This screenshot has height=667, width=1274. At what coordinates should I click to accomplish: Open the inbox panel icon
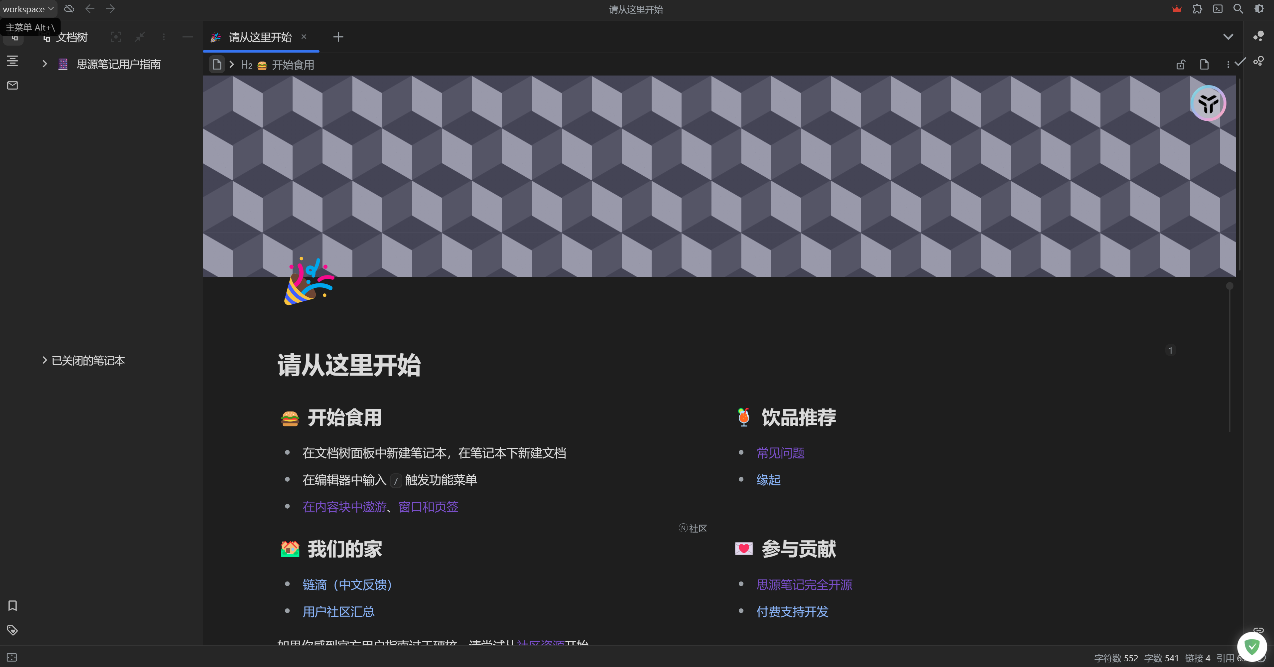point(12,85)
